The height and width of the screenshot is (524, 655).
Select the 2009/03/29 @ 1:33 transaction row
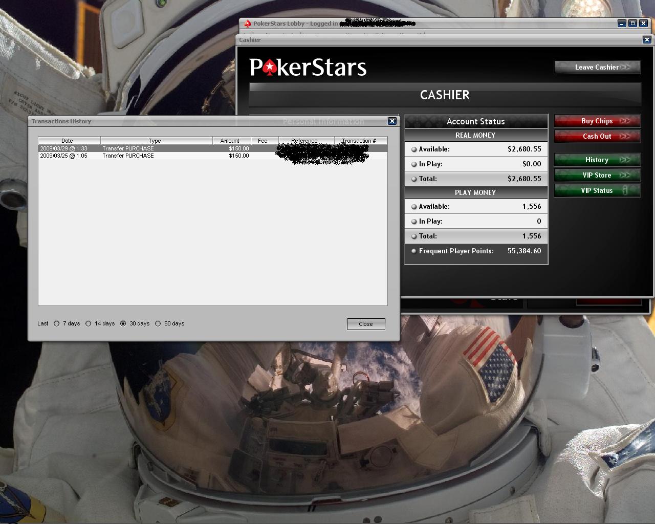213,148
